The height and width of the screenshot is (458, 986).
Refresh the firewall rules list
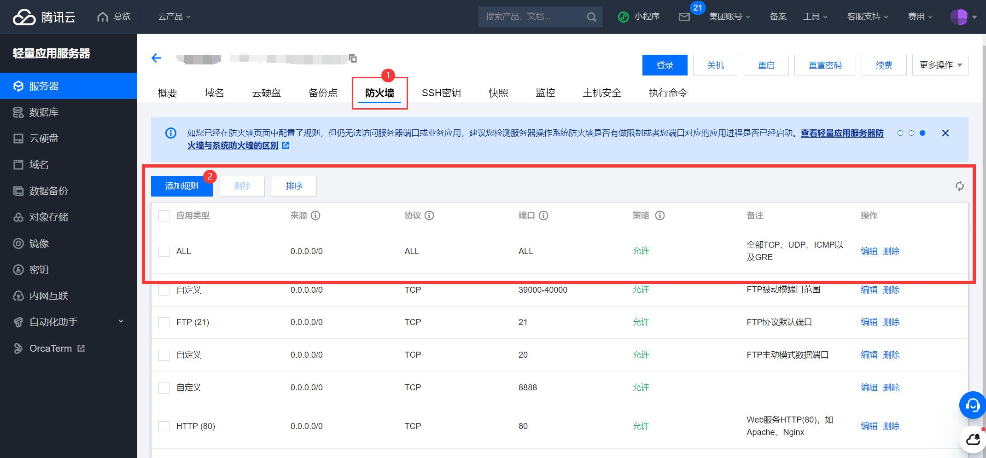[x=959, y=186]
